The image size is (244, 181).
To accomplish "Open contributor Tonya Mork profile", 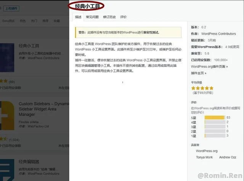I will click(x=205, y=157).
